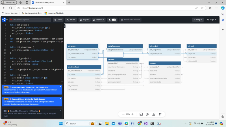Click the auto-arrange layout icon
This screenshot has height=127, width=226.
coord(147,114)
